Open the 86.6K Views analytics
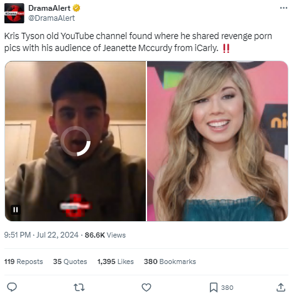The height and width of the screenshot is (293, 296). (x=105, y=235)
